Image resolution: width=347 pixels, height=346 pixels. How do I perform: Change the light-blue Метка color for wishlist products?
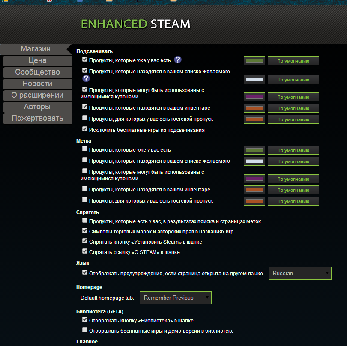point(254,161)
